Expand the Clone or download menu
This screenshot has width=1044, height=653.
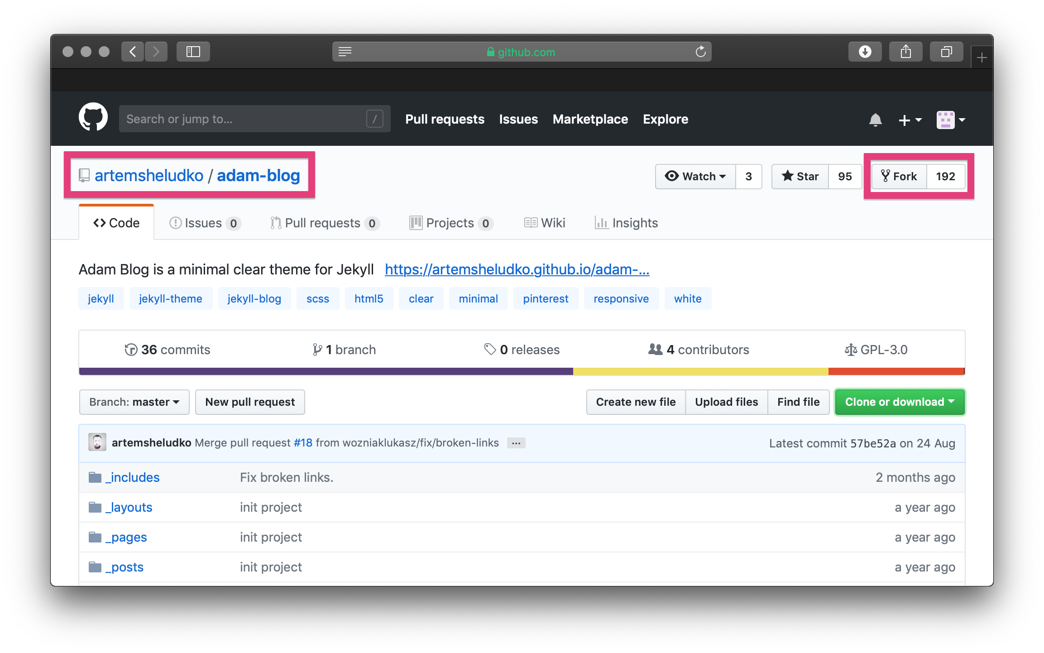[x=900, y=402]
